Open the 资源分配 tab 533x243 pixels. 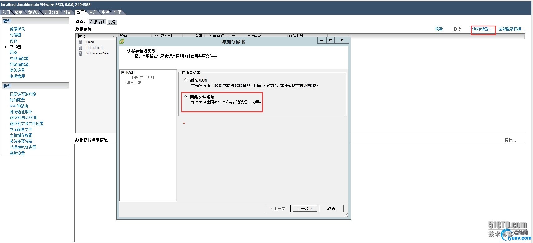click(x=51, y=12)
